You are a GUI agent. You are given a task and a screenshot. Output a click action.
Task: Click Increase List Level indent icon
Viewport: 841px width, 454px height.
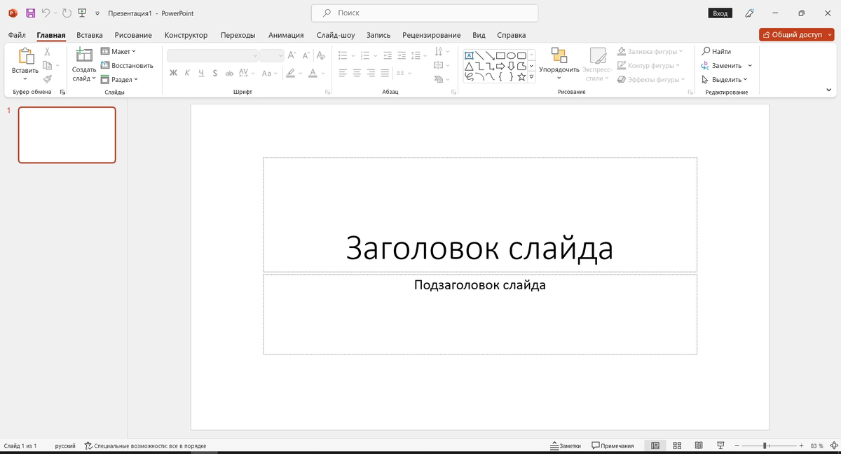tap(402, 55)
